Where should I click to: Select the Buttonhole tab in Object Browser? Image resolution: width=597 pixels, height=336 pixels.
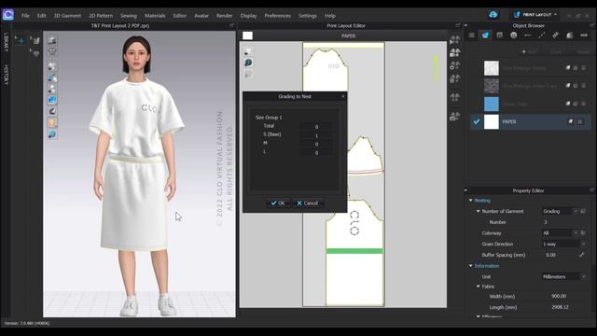pos(528,35)
